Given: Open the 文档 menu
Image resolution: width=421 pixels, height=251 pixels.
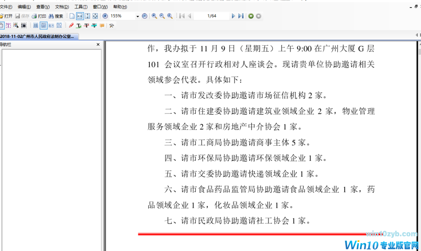Looking at the screenshot, I should (61, 6).
